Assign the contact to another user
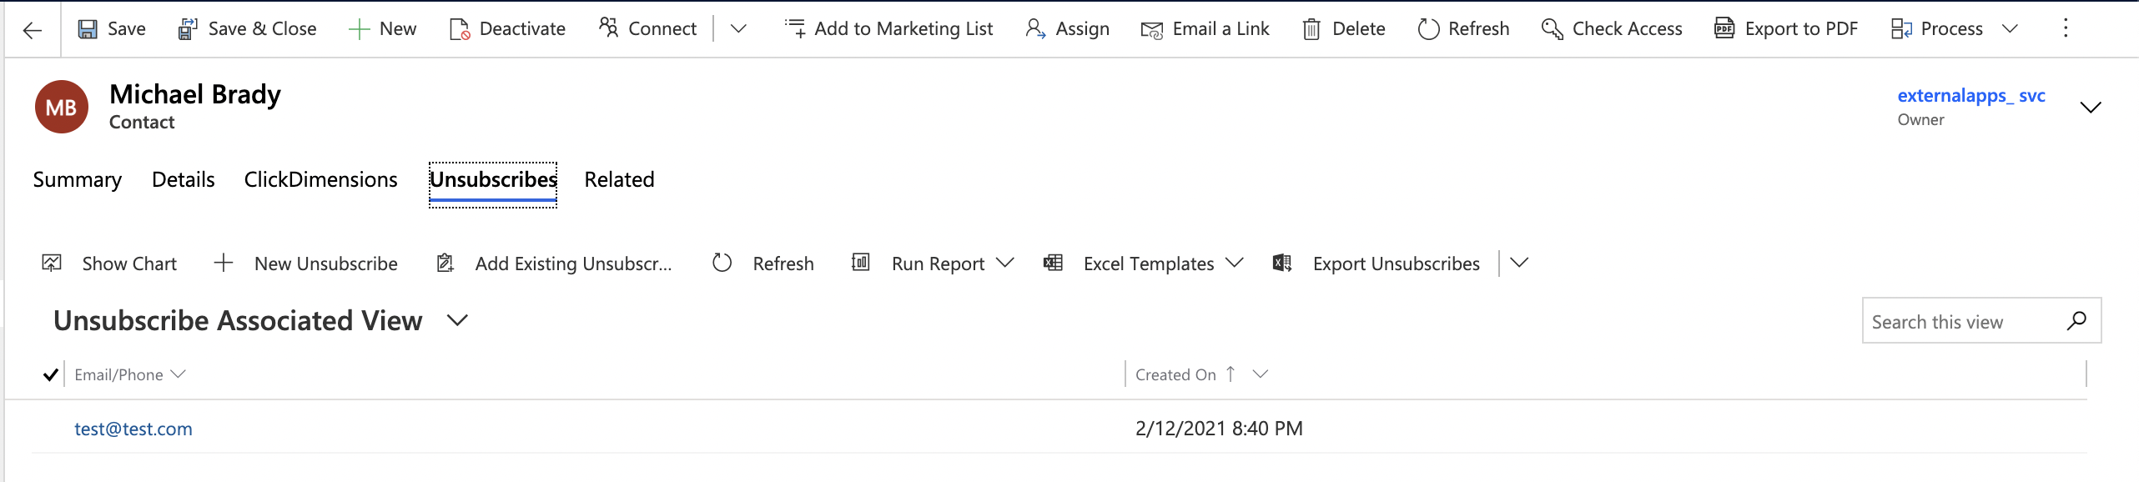Image resolution: width=2139 pixels, height=482 pixels. [1068, 29]
